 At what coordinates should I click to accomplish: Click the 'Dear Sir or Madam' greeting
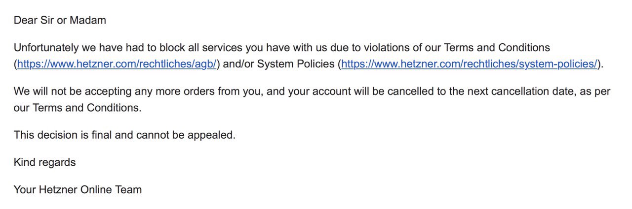coord(60,20)
